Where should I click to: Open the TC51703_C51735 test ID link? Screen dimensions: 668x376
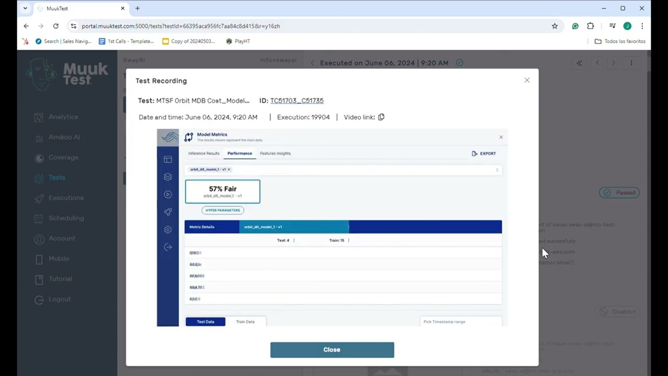click(x=296, y=101)
